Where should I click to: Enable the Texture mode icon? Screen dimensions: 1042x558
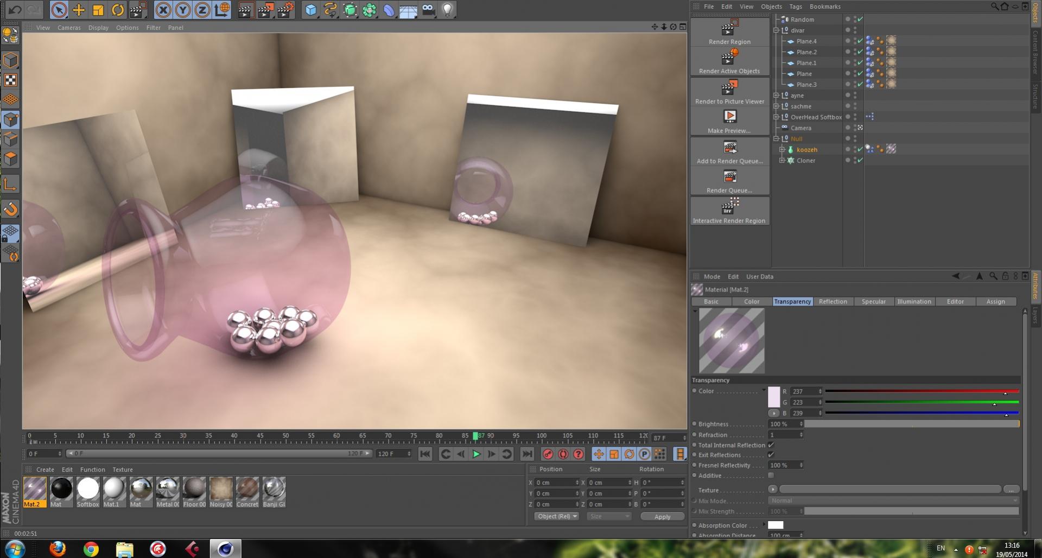click(x=10, y=80)
